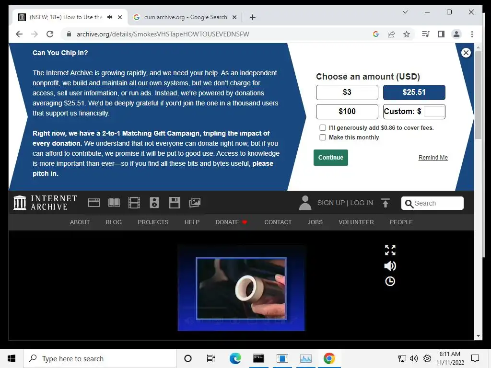Open the notification center icon

click(475, 358)
